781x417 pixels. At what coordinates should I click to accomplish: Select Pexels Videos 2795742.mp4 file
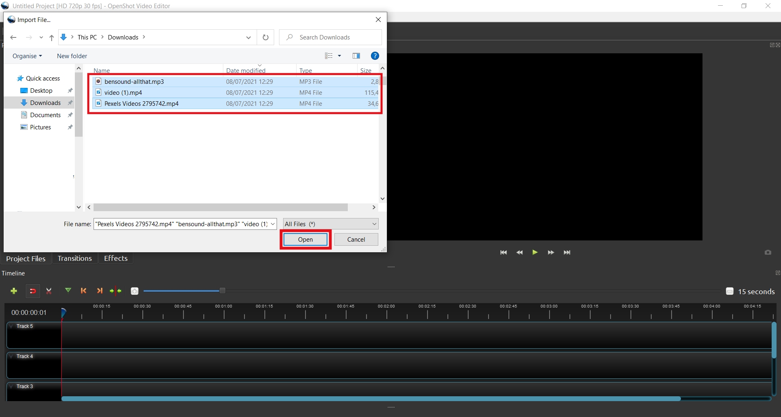click(235, 103)
